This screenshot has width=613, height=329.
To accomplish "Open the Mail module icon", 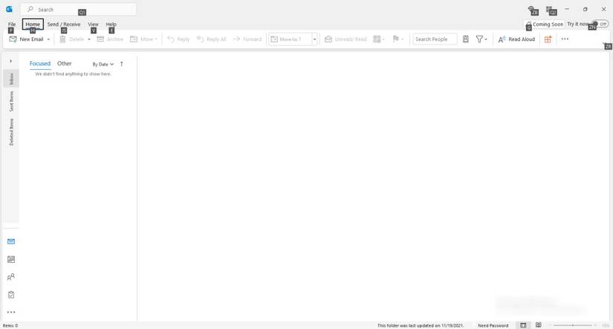I will [11, 242].
